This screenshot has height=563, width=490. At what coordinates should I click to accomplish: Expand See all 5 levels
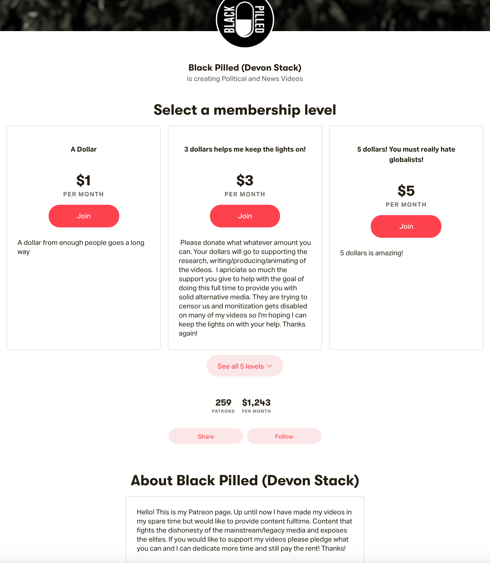coord(245,366)
